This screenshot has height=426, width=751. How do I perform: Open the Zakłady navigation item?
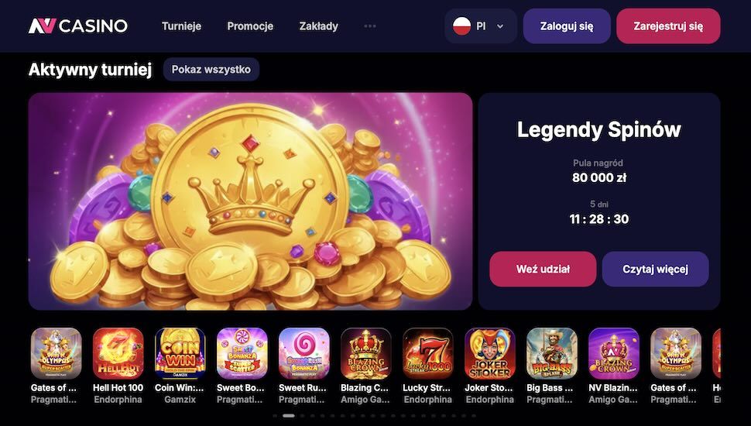tap(318, 26)
